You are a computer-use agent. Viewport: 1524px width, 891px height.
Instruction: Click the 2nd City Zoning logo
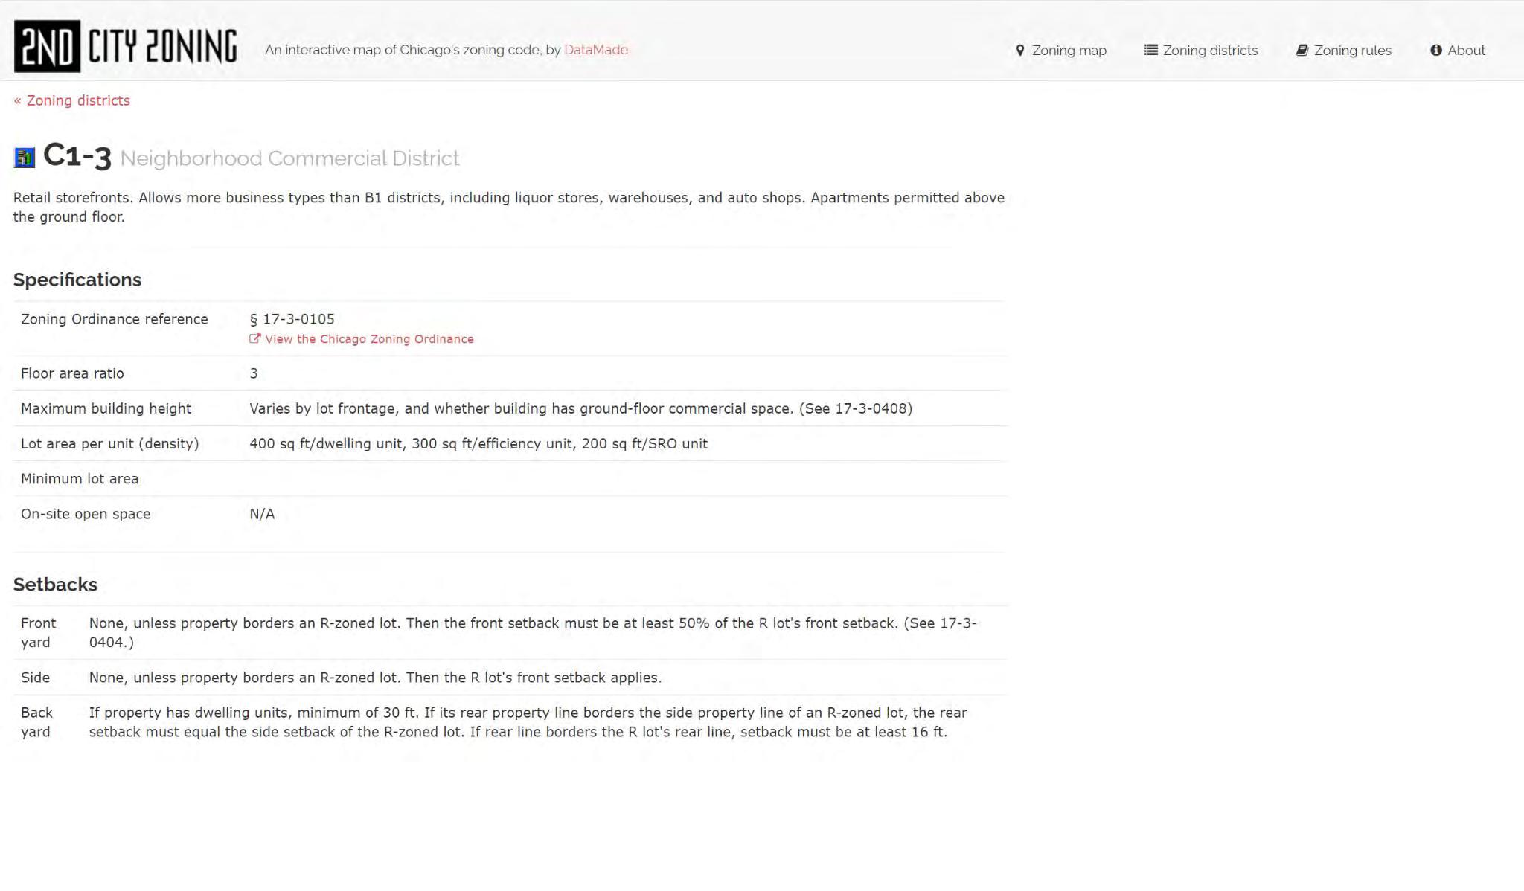[125, 46]
